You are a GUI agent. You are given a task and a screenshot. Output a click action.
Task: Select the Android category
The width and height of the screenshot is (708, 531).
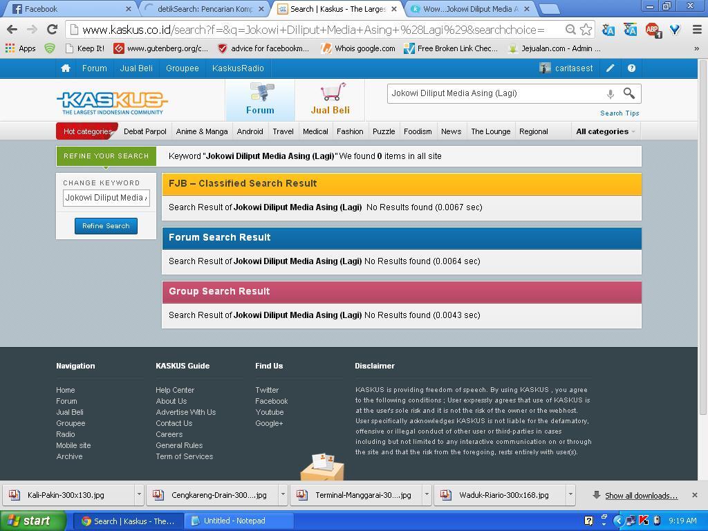click(250, 131)
